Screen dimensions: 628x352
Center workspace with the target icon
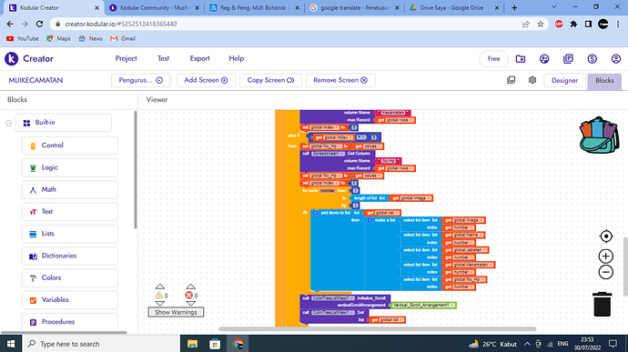tap(606, 236)
